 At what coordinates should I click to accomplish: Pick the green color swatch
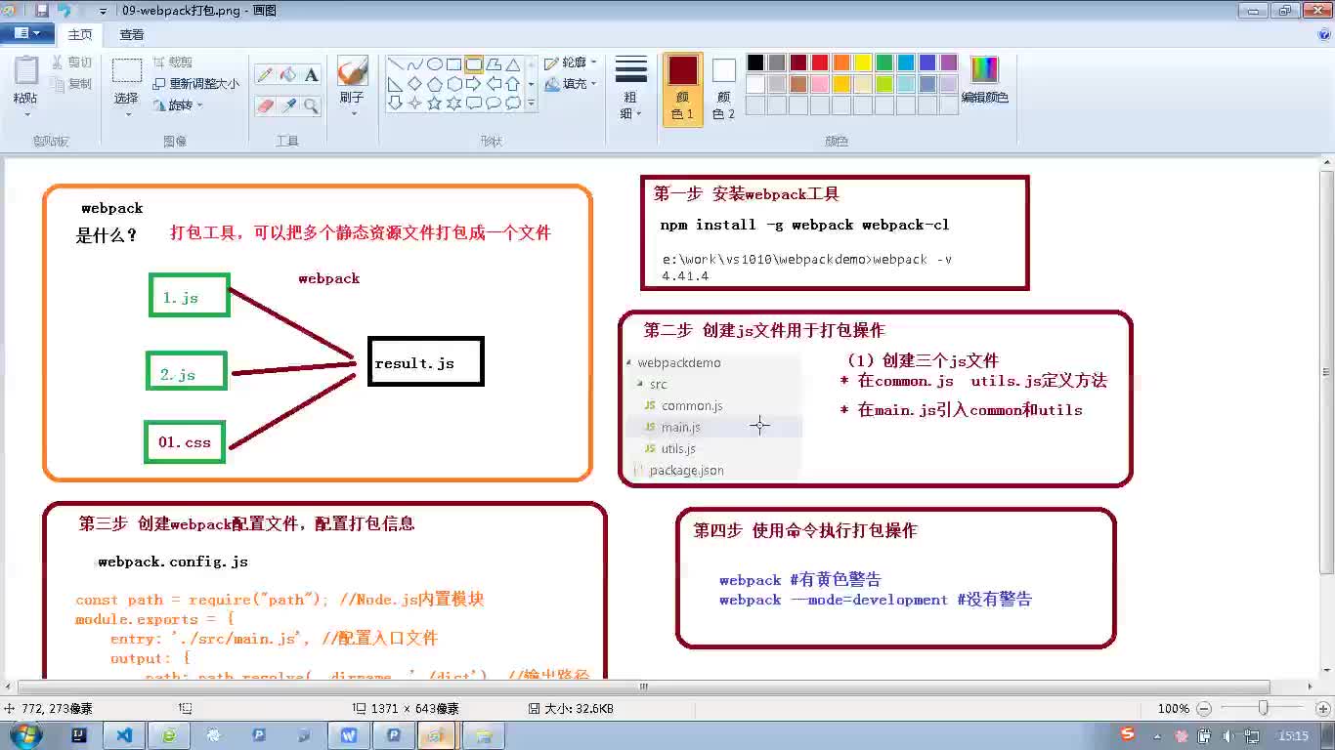tap(884, 62)
